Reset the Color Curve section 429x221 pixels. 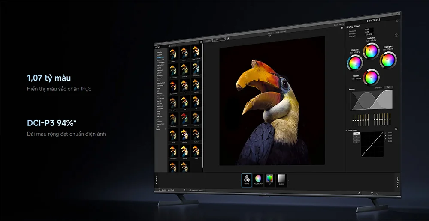pyautogui.click(x=396, y=129)
